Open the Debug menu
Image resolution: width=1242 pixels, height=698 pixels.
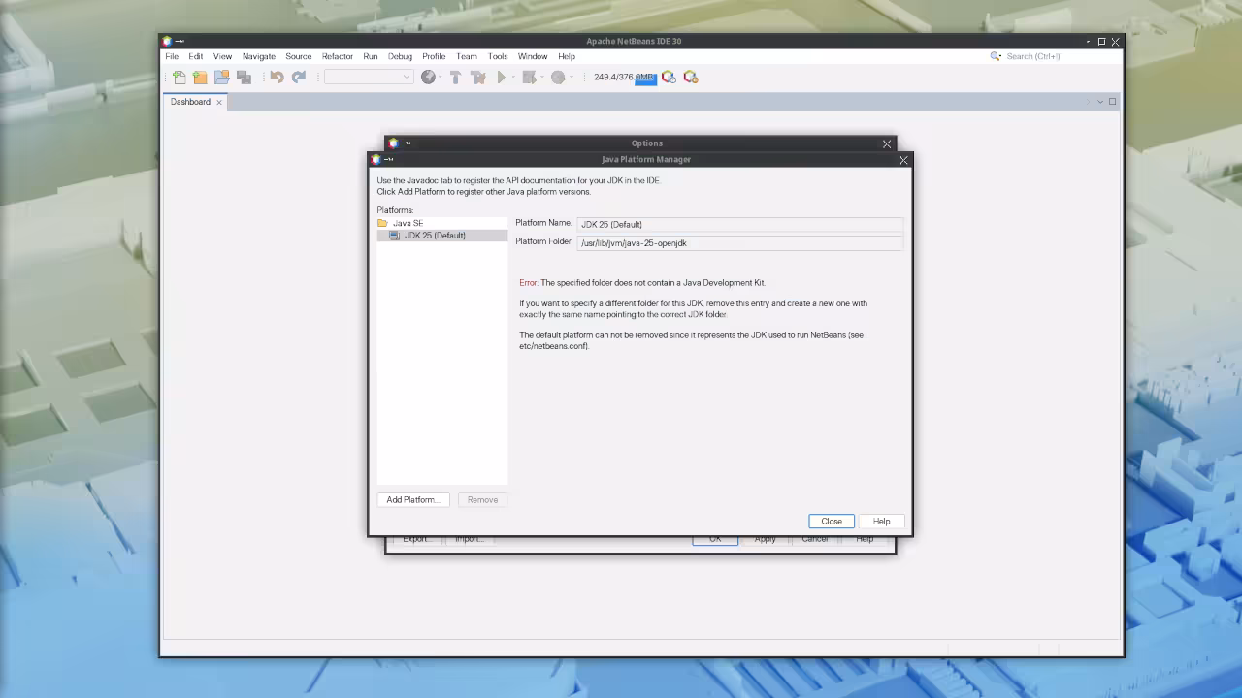tap(401, 56)
